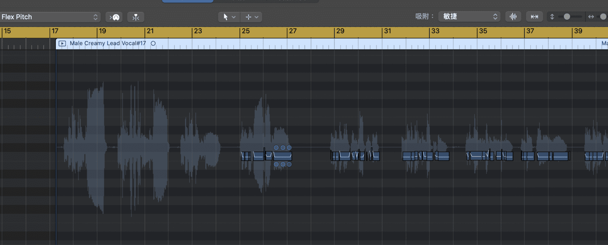Click the preview play icon in region header

tap(62, 43)
